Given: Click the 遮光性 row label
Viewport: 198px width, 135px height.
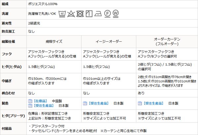Looking at the screenshot, I should pos(7,23).
